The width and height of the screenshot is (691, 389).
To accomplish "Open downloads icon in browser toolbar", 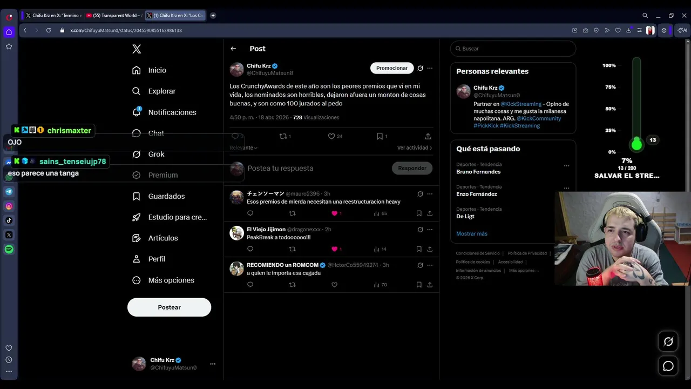I will [629, 30].
